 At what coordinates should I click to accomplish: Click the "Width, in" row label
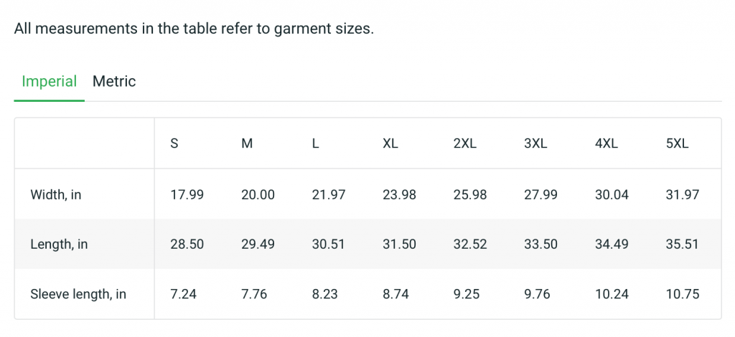(55, 194)
